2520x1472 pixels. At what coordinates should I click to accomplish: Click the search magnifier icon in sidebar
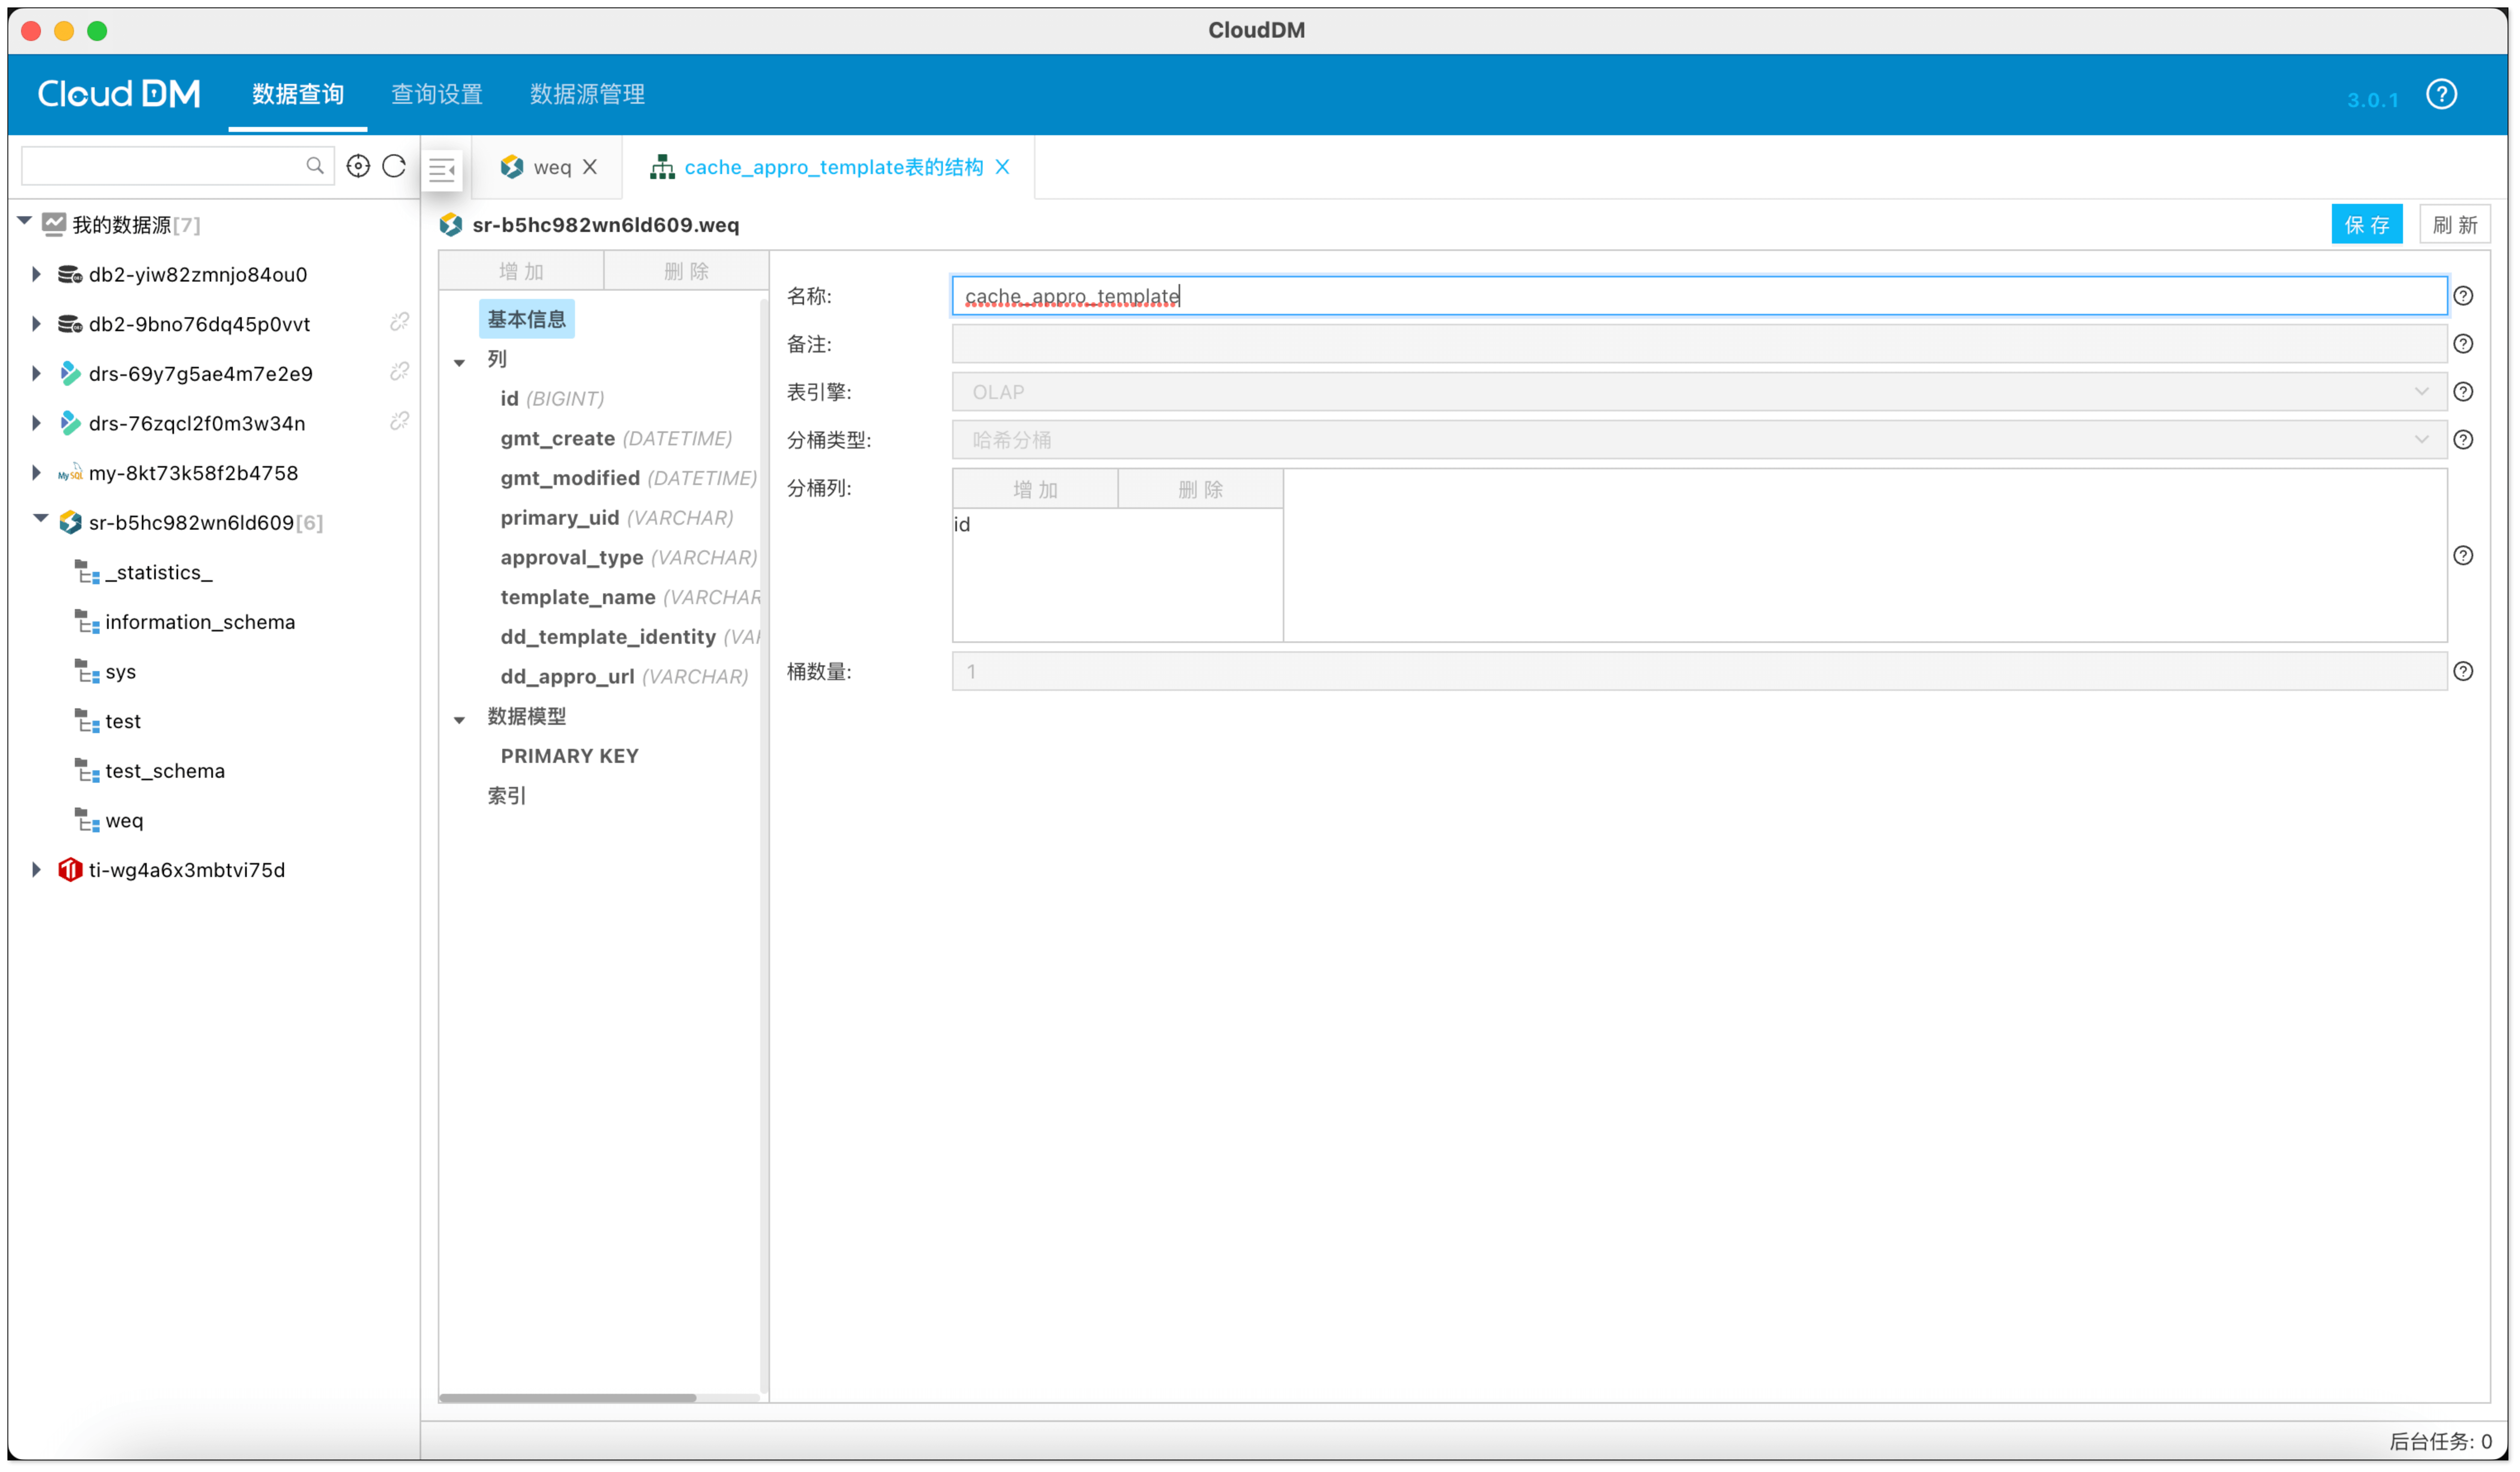[315, 166]
